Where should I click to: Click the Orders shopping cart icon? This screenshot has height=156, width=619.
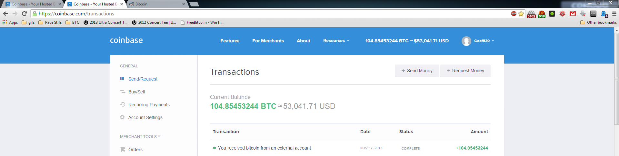[123, 149]
